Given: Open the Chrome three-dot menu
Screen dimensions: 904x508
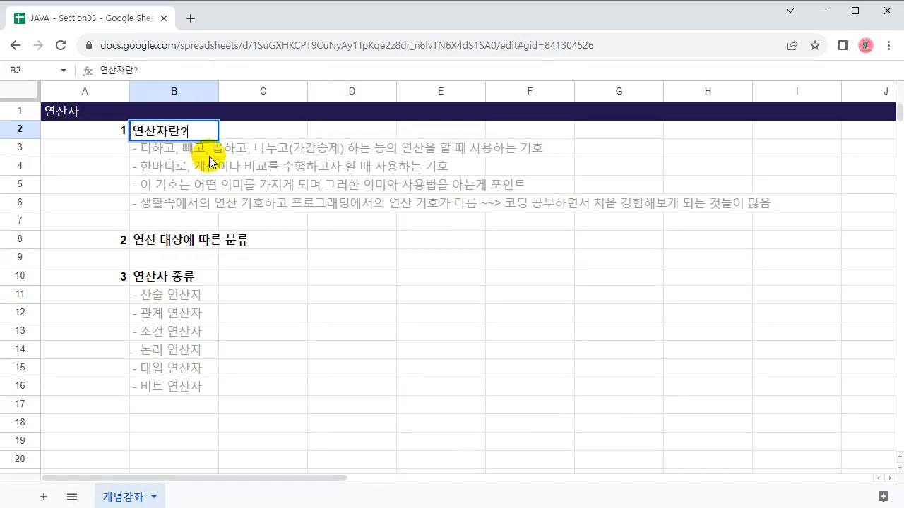Looking at the screenshot, I should pos(889,45).
